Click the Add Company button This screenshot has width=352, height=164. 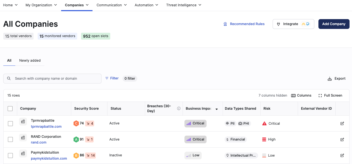click(x=334, y=24)
